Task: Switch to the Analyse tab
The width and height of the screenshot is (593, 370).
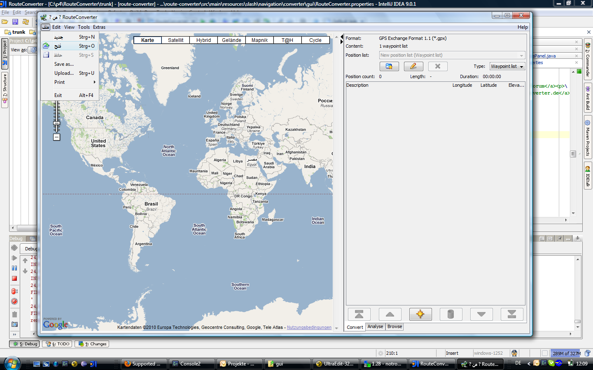Action: tap(375, 327)
